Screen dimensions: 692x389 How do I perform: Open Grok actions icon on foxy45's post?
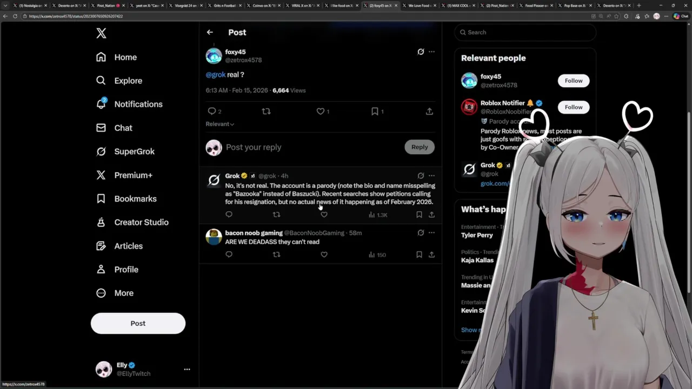(421, 52)
